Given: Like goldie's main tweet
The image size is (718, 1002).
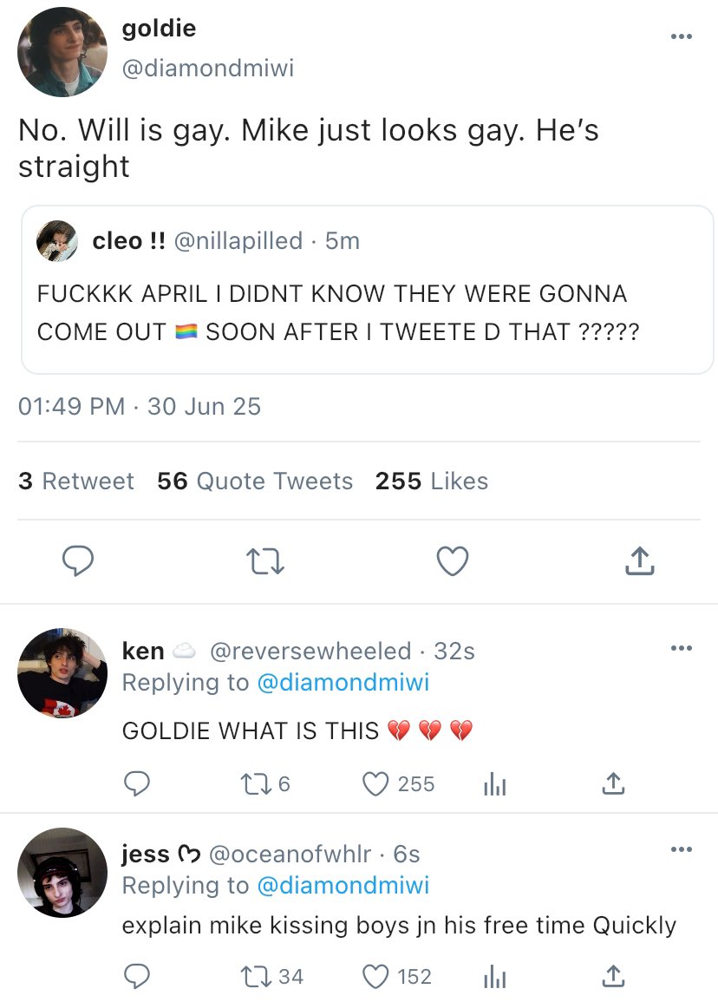Looking at the screenshot, I should 452,562.
